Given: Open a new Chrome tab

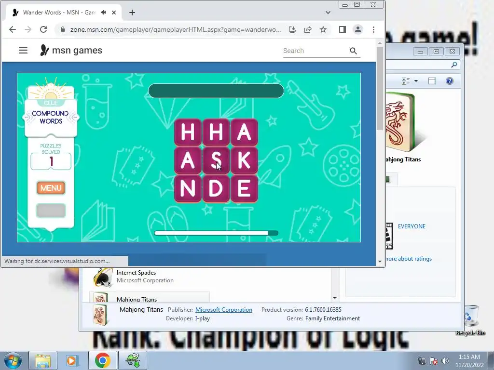Looking at the screenshot, I should coord(132,13).
